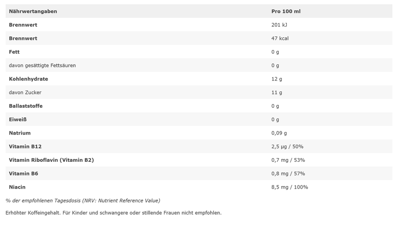
Task: Click the 201 kJ Brennwert value
Action: coord(279,25)
